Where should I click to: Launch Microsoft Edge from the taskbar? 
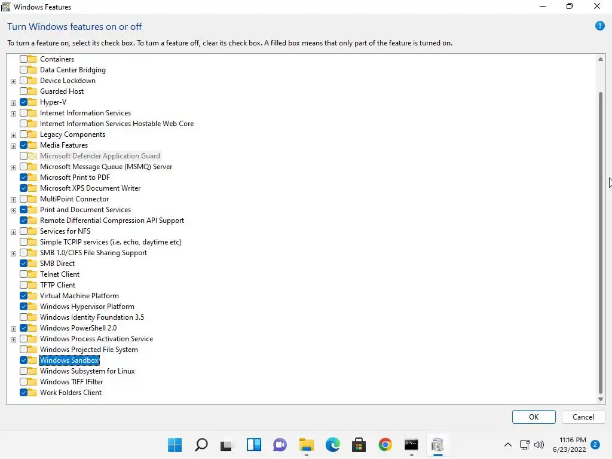pyautogui.click(x=332, y=445)
